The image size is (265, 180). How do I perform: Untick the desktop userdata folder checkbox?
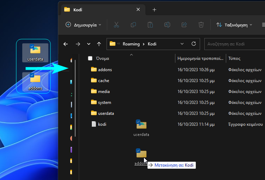[x=32, y=46]
